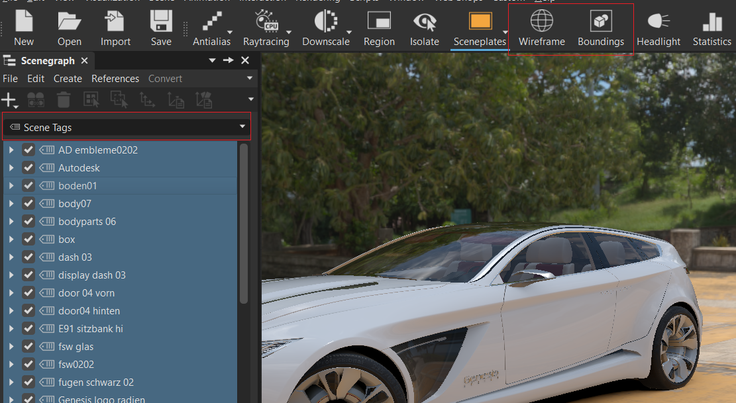Open the References menu
This screenshot has width=736, height=403.
(x=115, y=78)
